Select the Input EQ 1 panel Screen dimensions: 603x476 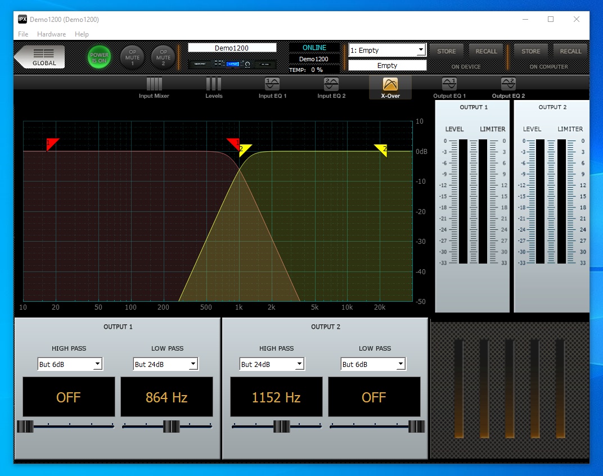point(273,87)
